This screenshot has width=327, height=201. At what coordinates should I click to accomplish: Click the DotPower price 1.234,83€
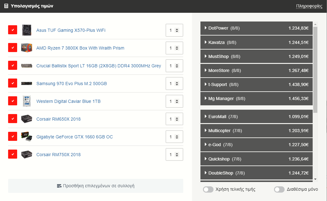[298, 28]
